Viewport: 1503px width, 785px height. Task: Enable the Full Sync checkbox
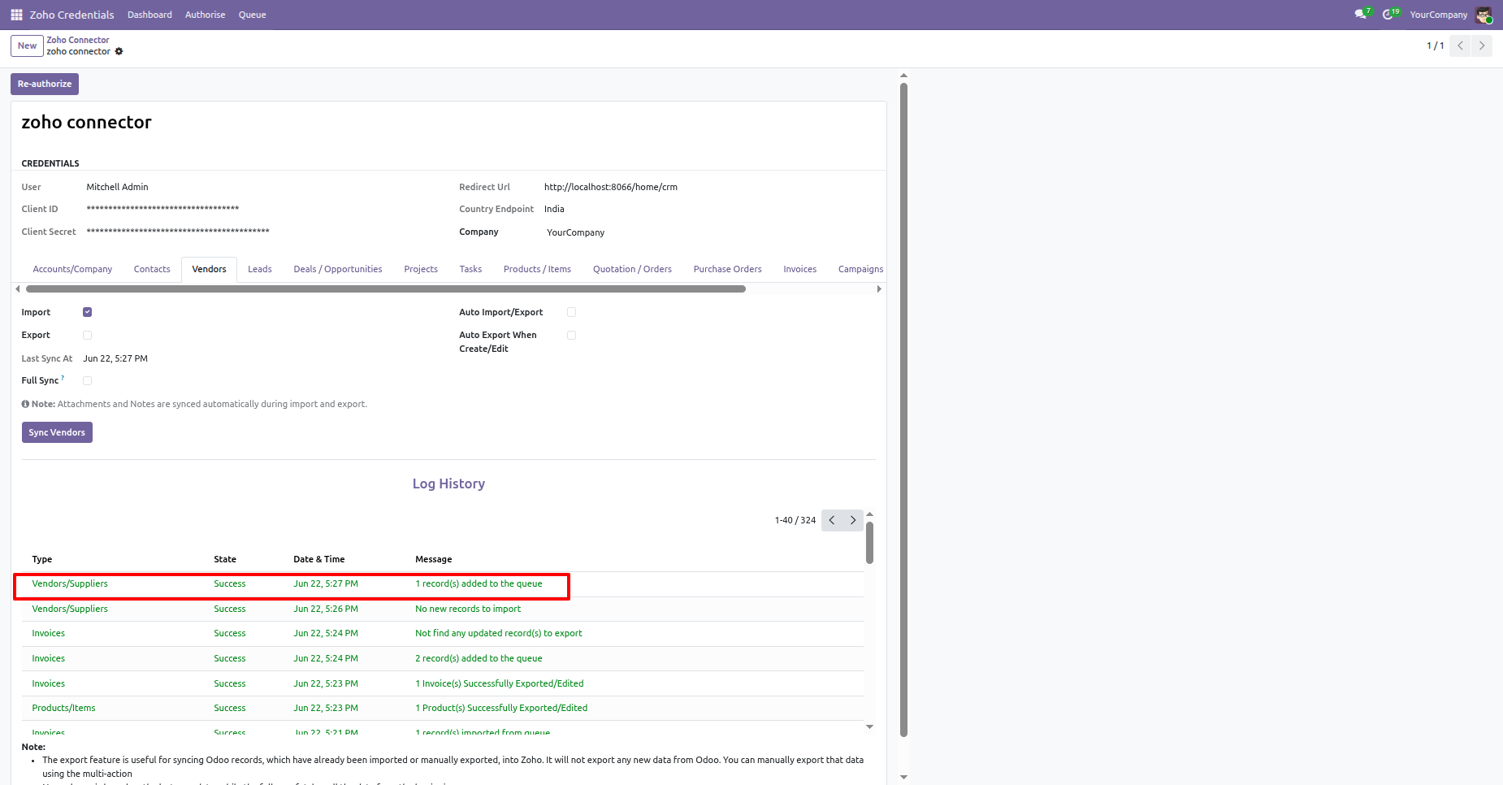point(88,380)
